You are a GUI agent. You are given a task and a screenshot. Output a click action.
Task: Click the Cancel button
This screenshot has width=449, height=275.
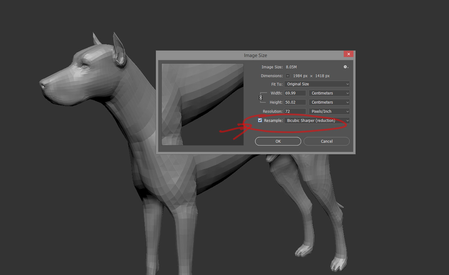point(327,141)
